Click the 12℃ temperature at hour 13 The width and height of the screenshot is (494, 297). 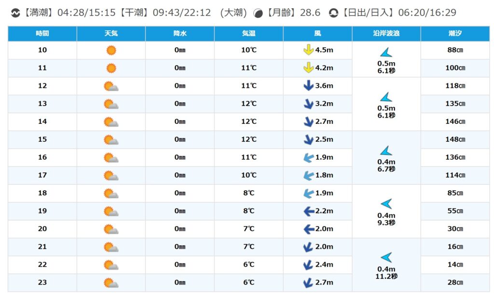(249, 104)
